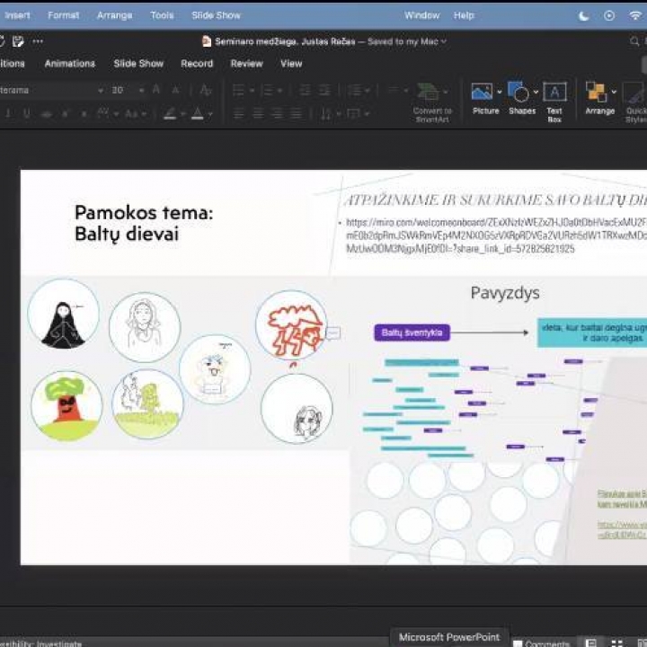This screenshot has width=647, height=647.
Task: Open the Arrange dropdown arrow
Action: (614, 92)
